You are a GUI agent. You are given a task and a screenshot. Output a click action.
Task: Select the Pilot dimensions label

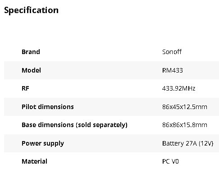pos(48,107)
